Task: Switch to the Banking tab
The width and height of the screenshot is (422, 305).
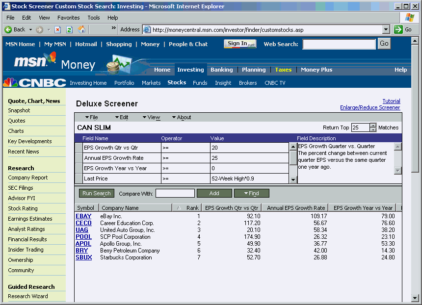Action: point(221,70)
